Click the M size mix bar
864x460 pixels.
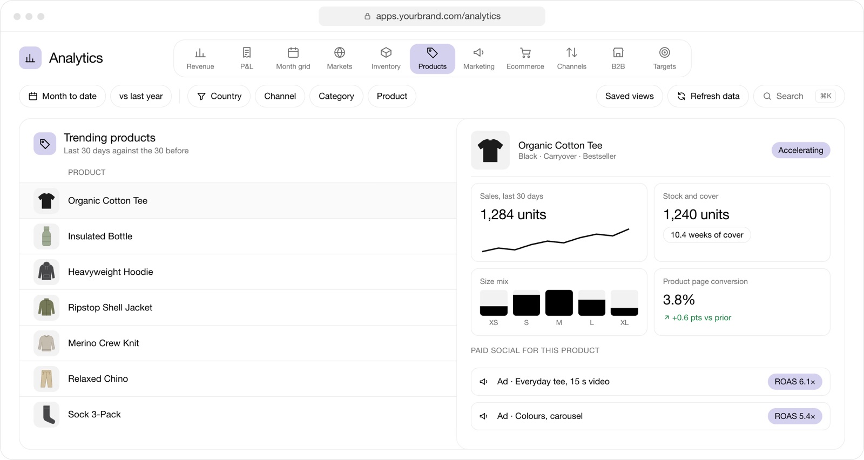(559, 303)
